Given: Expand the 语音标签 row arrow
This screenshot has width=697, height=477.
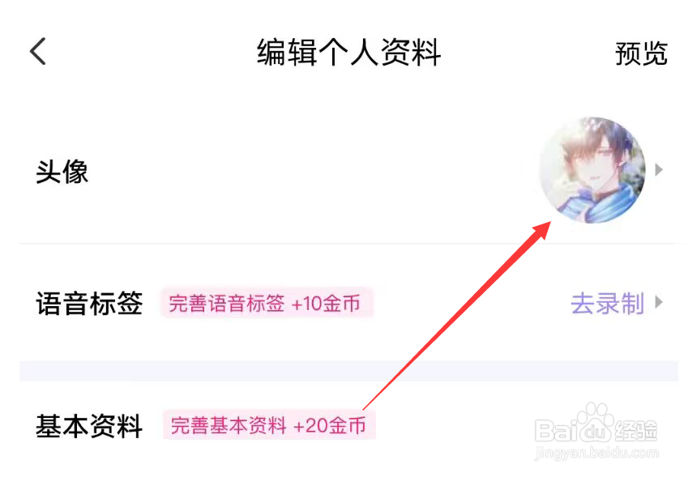Looking at the screenshot, I should 659,302.
